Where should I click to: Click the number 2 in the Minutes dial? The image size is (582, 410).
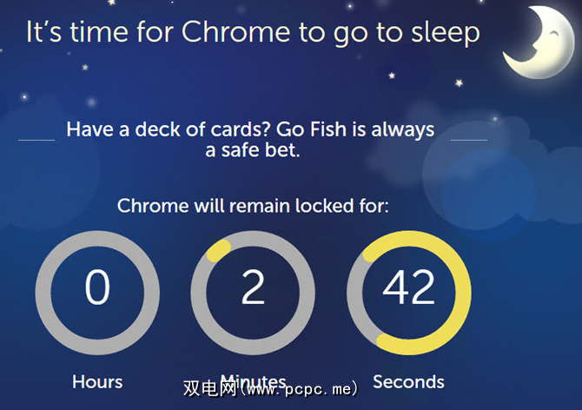pos(253,288)
